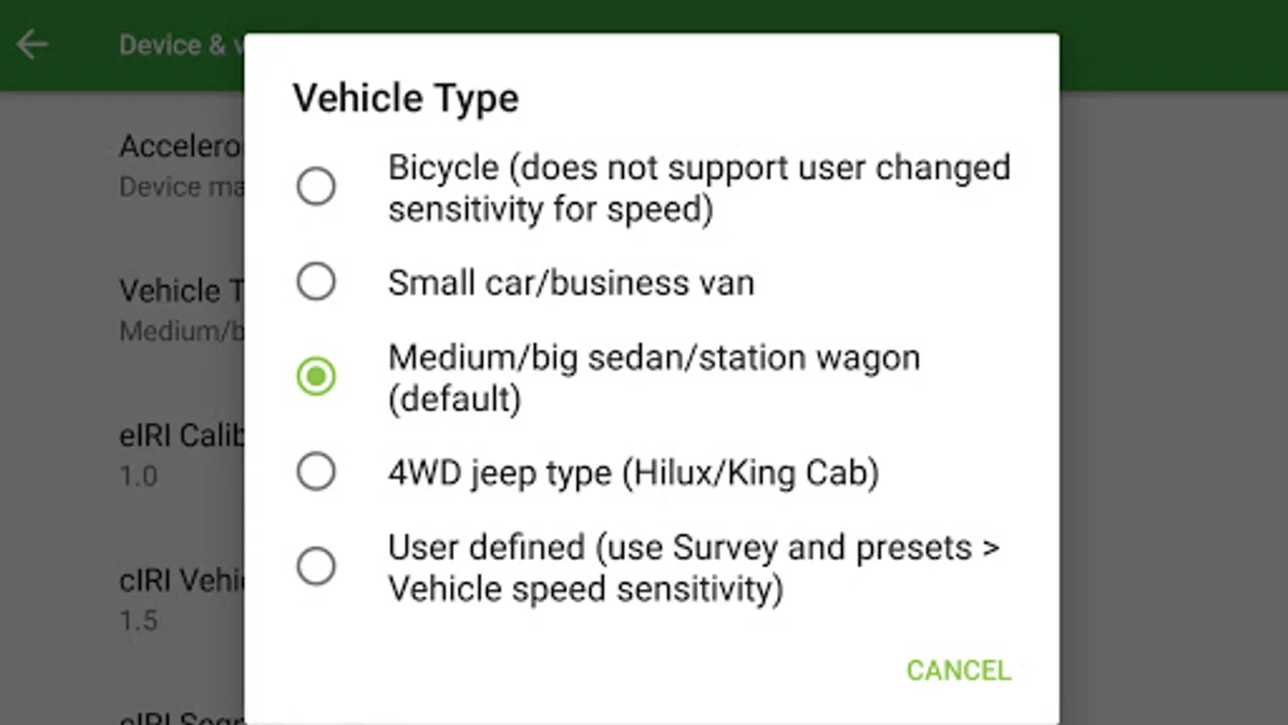The height and width of the screenshot is (725, 1288).
Task: Select the Bicycle radio button
Action: 316,187
